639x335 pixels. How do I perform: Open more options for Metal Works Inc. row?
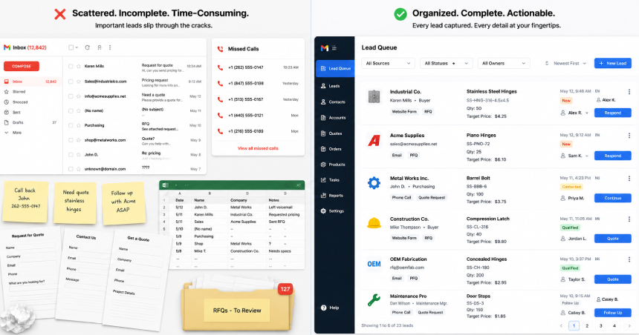pos(629,178)
